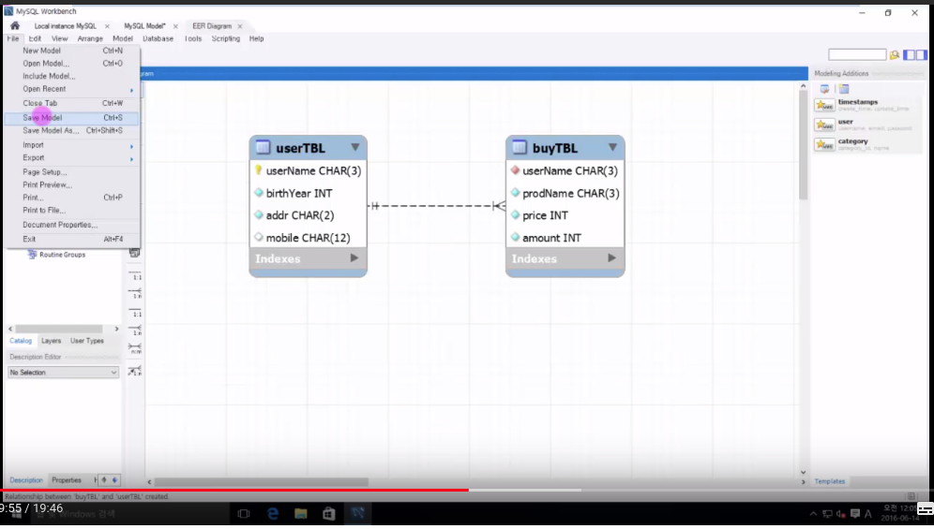Click the routine group tool icon
934x529 pixels.
(135, 253)
